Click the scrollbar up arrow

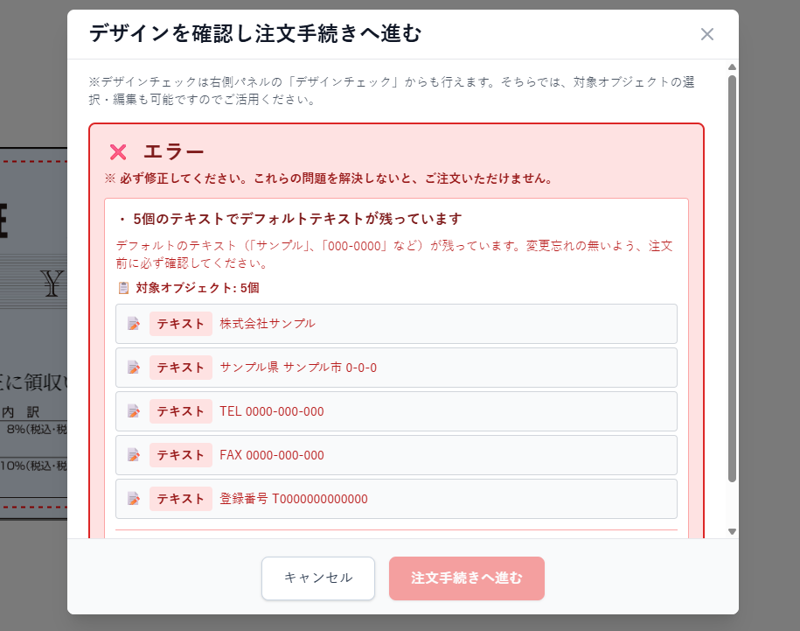(x=730, y=67)
